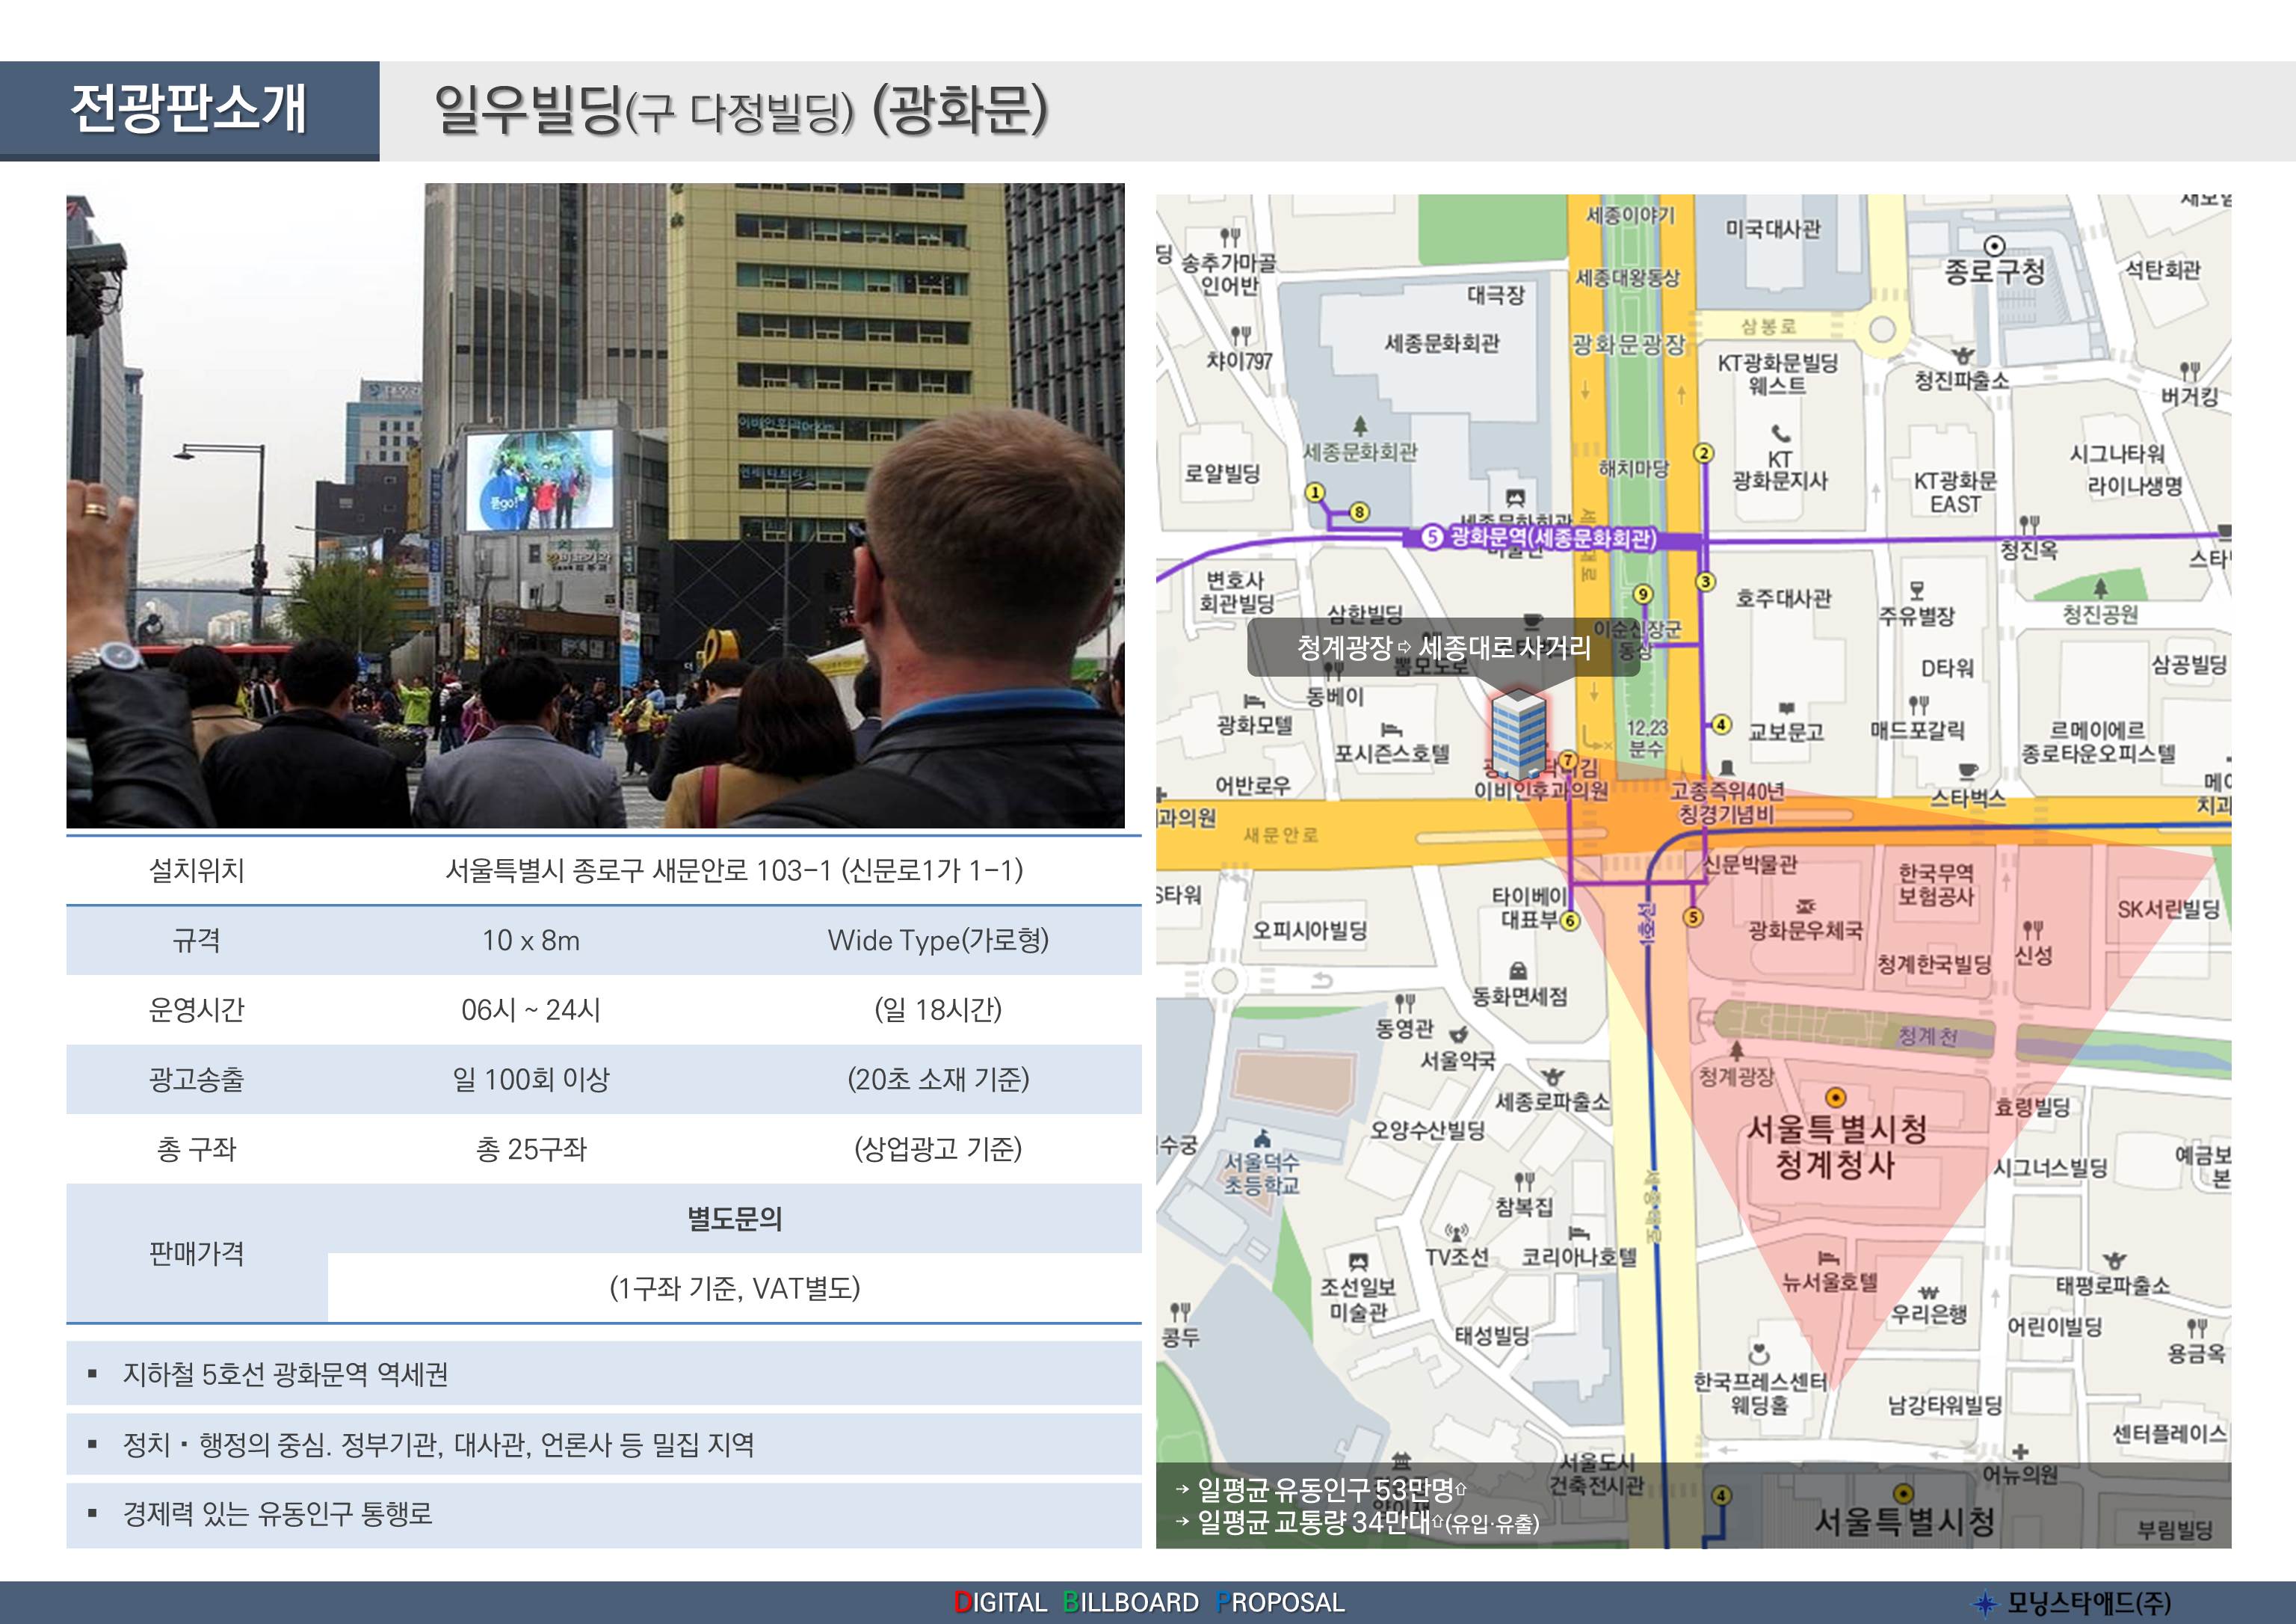Click the 청계광장⇨세종대로 사거리 callout label
2296x1624 pixels.
tap(1443, 648)
